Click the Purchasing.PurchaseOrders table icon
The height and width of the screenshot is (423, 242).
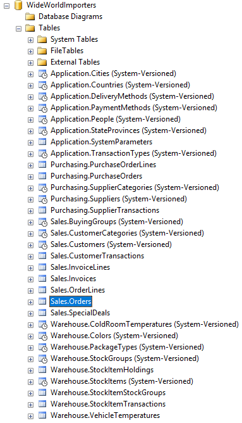tap(42, 176)
